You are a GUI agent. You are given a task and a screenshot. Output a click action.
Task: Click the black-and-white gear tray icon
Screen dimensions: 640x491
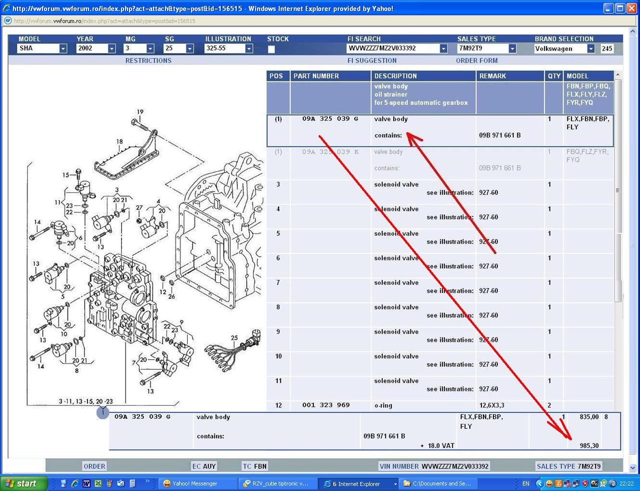tap(594, 483)
